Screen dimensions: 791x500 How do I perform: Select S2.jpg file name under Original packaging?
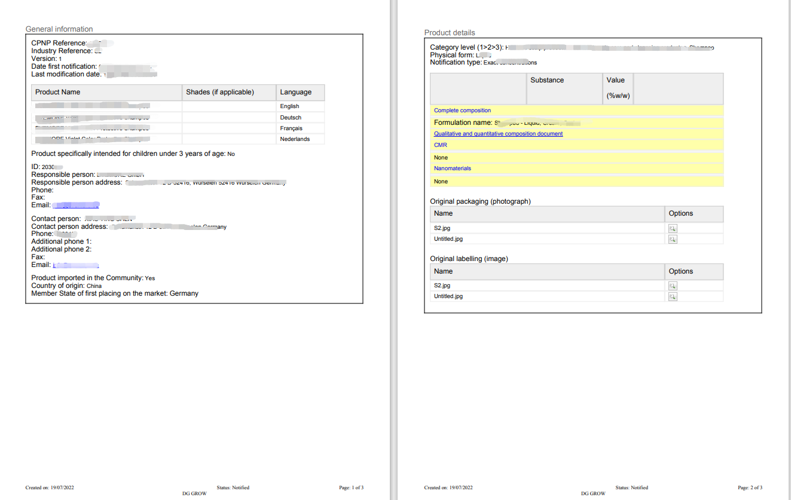(442, 228)
